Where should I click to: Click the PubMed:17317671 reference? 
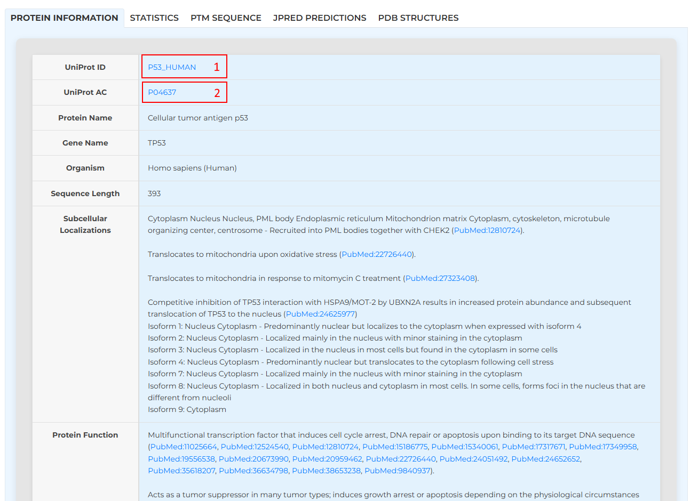point(533,447)
